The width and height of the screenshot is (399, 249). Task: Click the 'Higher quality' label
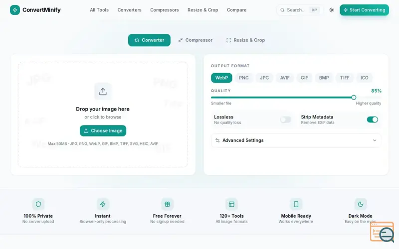pyautogui.click(x=368, y=103)
